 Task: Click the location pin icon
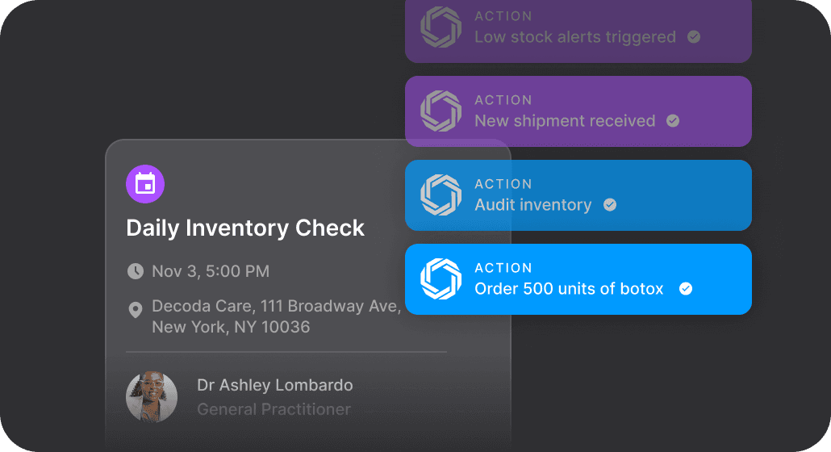[x=136, y=309]
